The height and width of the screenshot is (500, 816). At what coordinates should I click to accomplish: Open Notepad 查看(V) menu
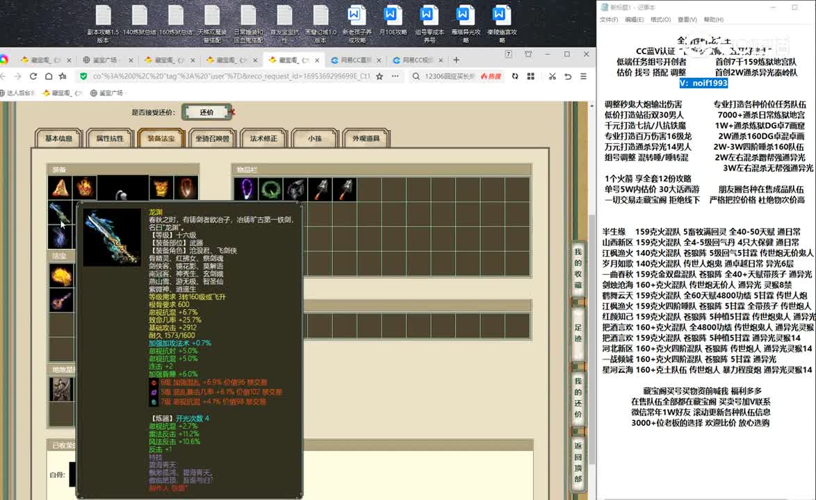click(x=687, y=19)
